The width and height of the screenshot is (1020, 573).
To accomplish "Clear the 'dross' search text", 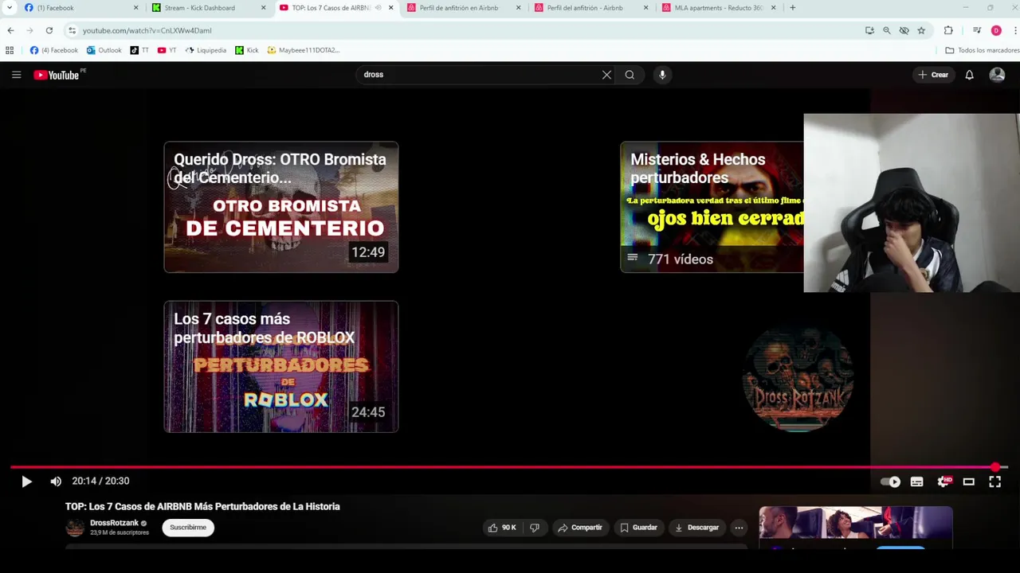I will [x=606, y=75].
